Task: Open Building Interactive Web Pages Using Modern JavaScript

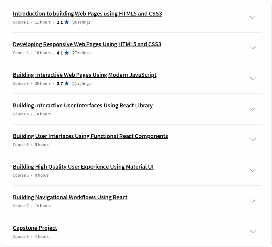Action: point(85,75)
